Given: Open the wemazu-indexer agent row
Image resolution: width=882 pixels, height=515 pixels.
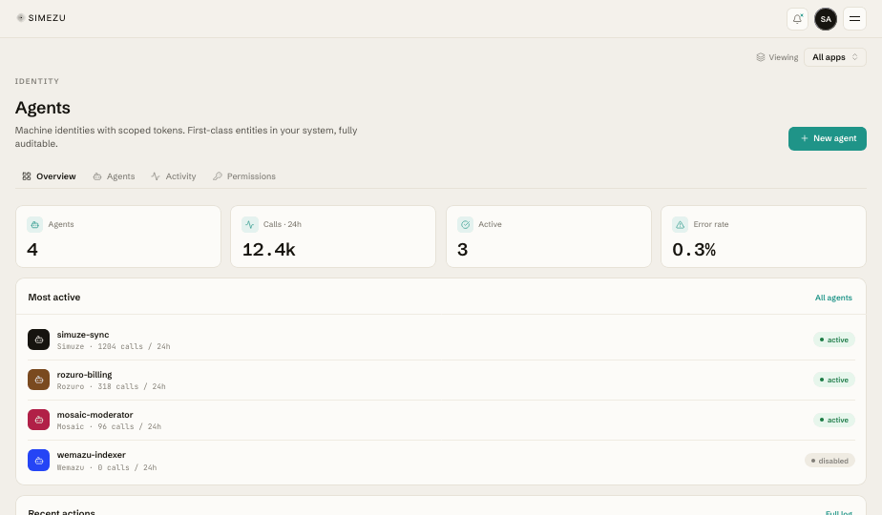Looking at the screenshot, I should click(x=441, y=461).
